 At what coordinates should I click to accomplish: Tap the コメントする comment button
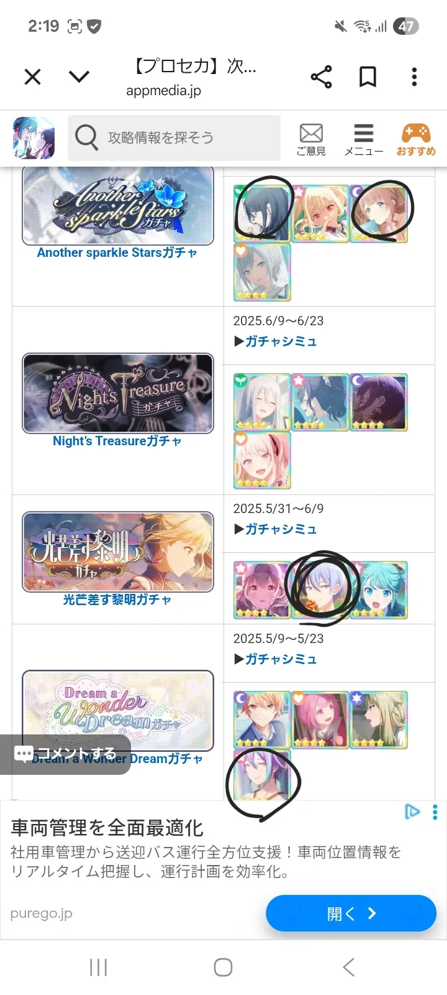(65, 754)
